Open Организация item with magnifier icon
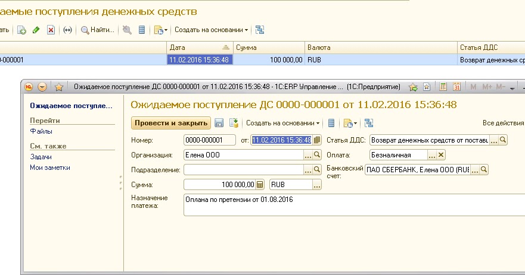 pyautogui.click(x=317, y=155)
